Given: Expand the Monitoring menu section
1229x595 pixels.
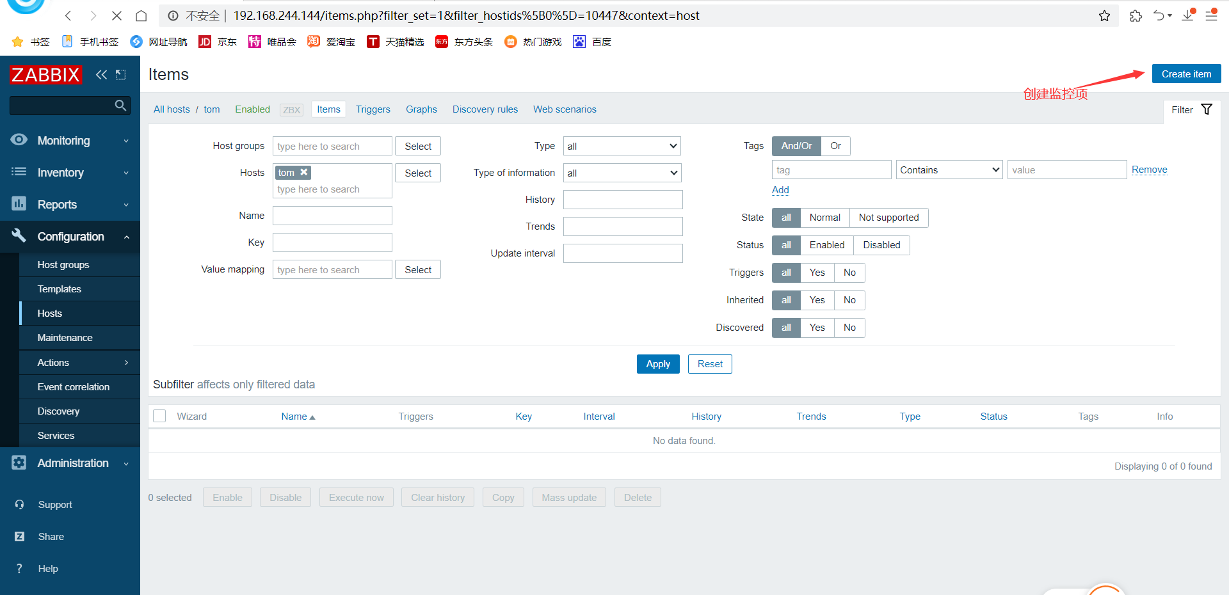Looking at the screenshot, I should pyautogui.click(x=70, y=141).
